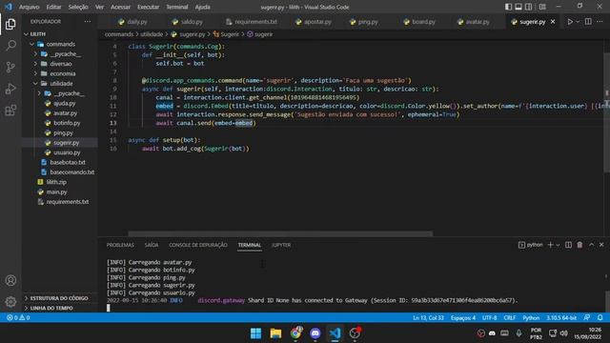Viewport: 610px width, 343px height.
Task: Select language mode Python in status bar
Action: [531, 317]
